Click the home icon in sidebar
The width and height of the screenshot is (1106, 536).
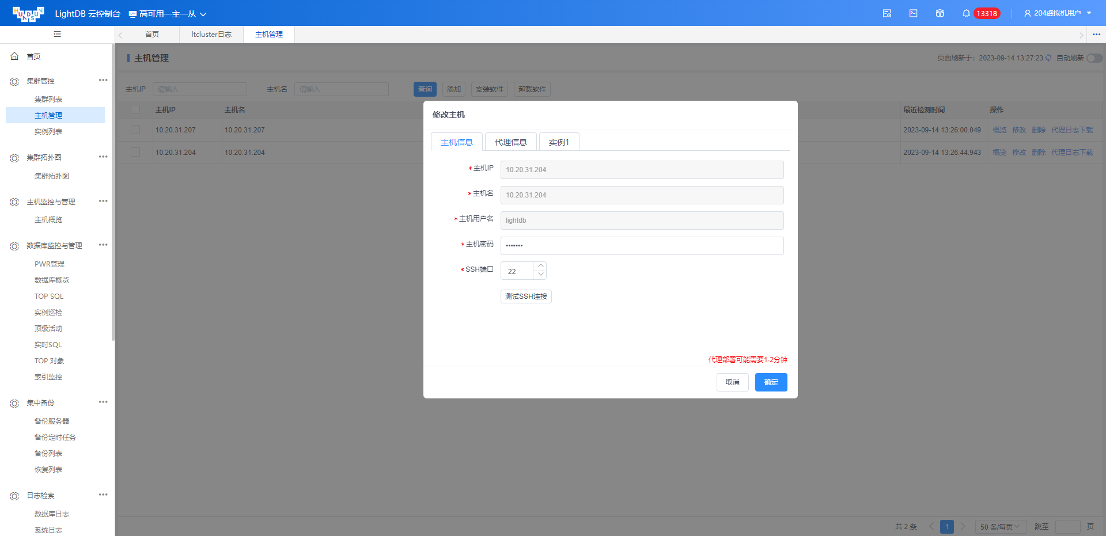pos(14,56)
